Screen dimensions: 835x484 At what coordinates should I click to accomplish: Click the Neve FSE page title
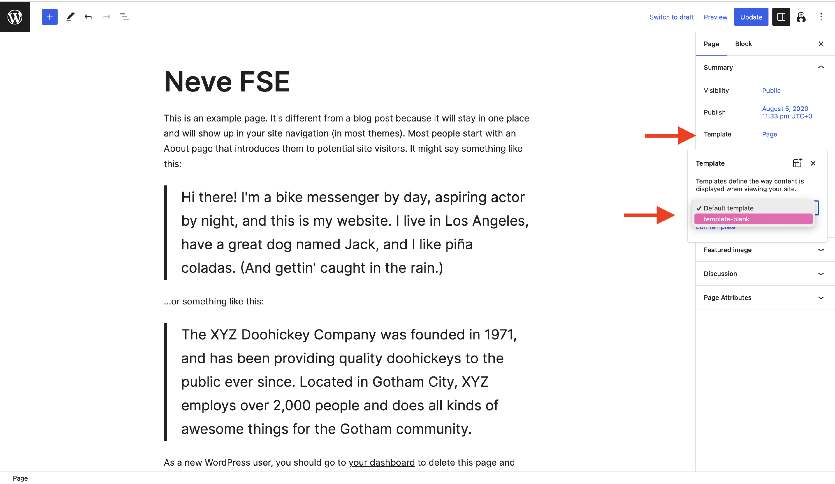point(227,81)
